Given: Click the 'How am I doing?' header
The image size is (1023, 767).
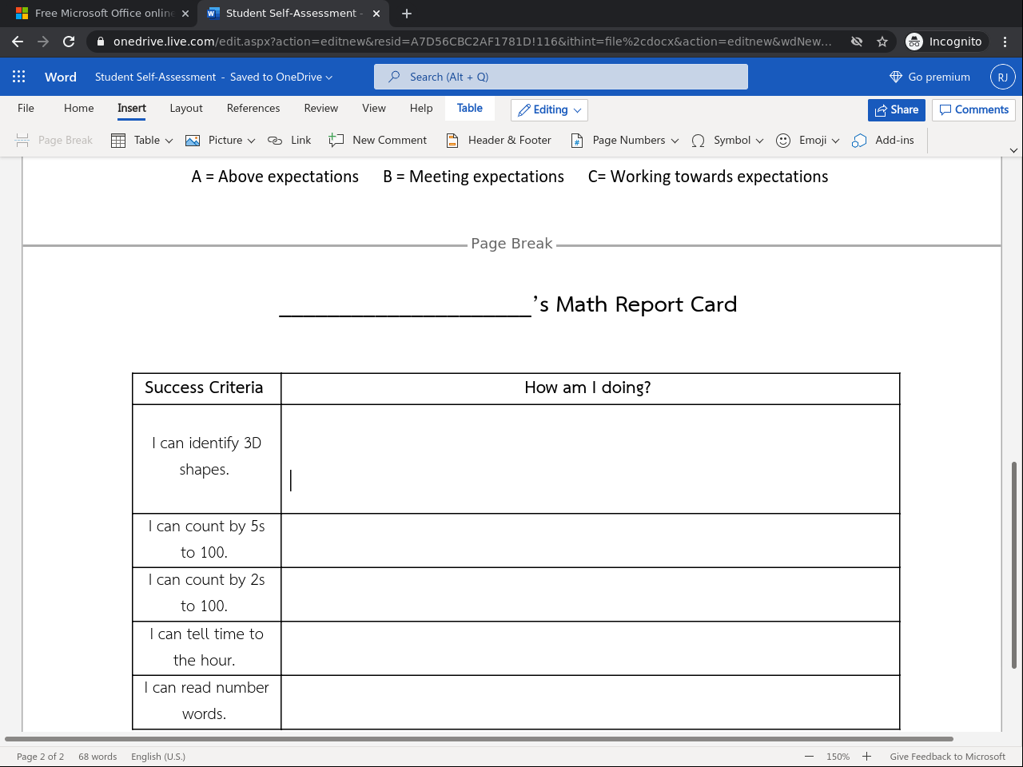Looking at the screenshot, I should click(587, 387).
